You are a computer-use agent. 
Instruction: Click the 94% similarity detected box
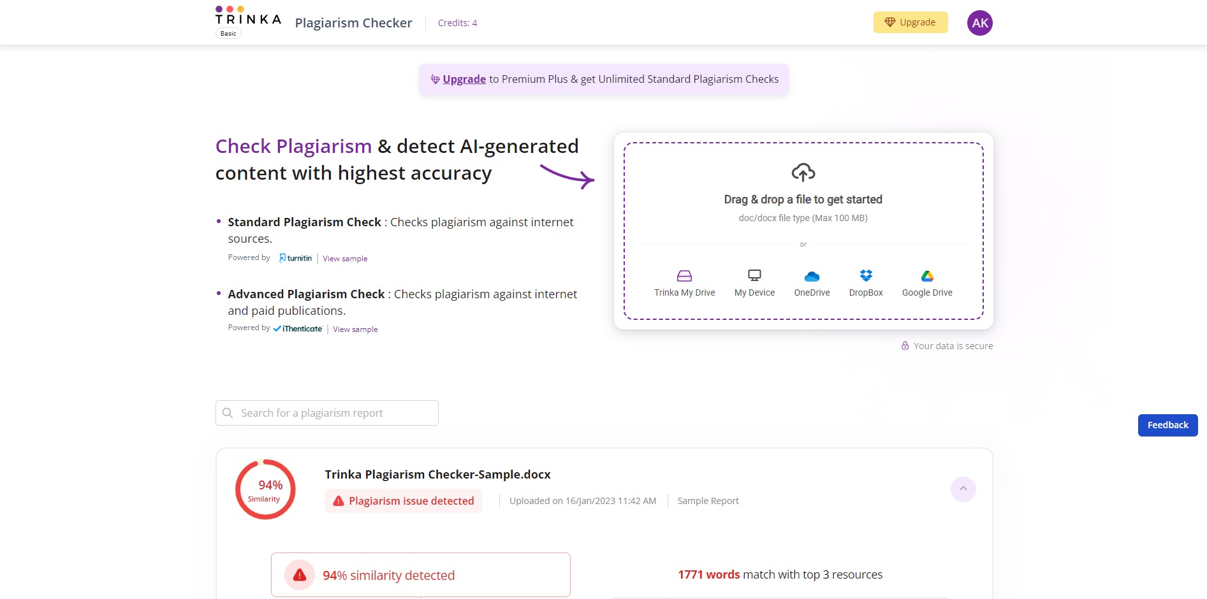(x=421, y=575)
